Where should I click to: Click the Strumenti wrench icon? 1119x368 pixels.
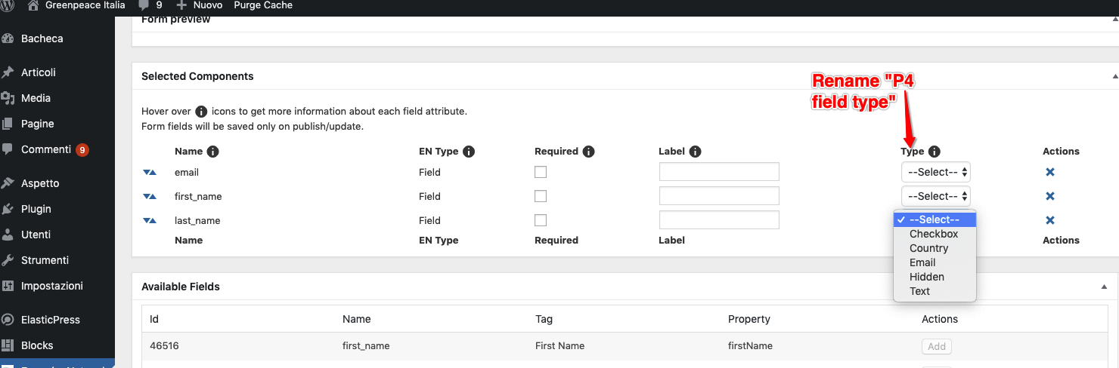[x=8, y=260]
